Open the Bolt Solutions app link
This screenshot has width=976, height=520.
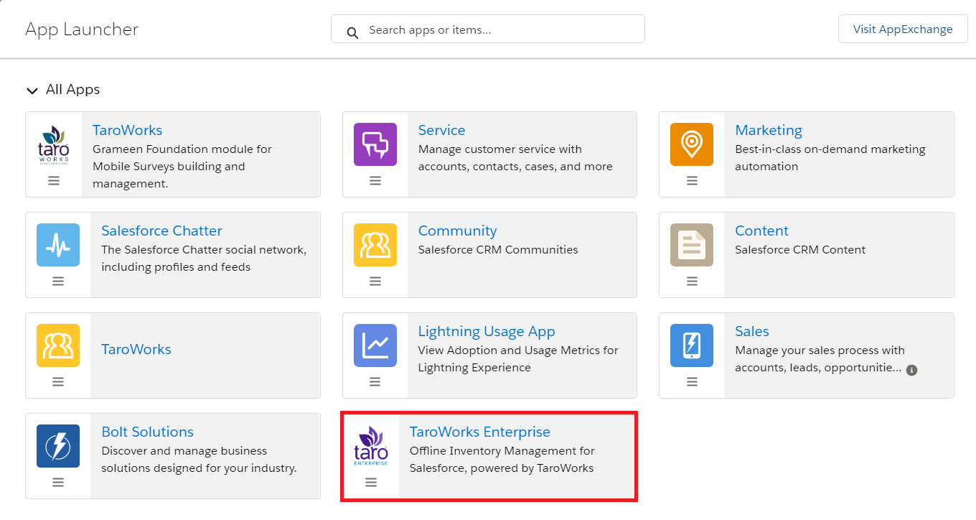pos(147,432)
